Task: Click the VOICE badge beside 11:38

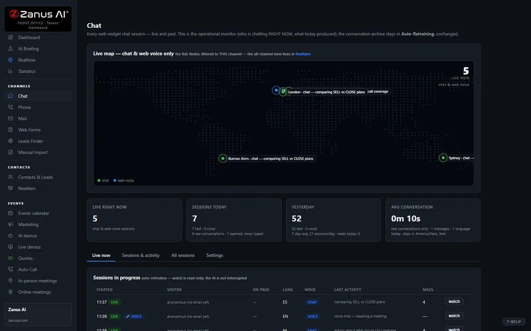Action: (x=133, y=316)
